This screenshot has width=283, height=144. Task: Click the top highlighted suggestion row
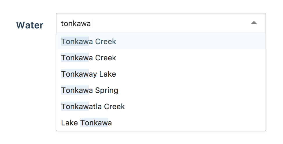tap(160, 42)
